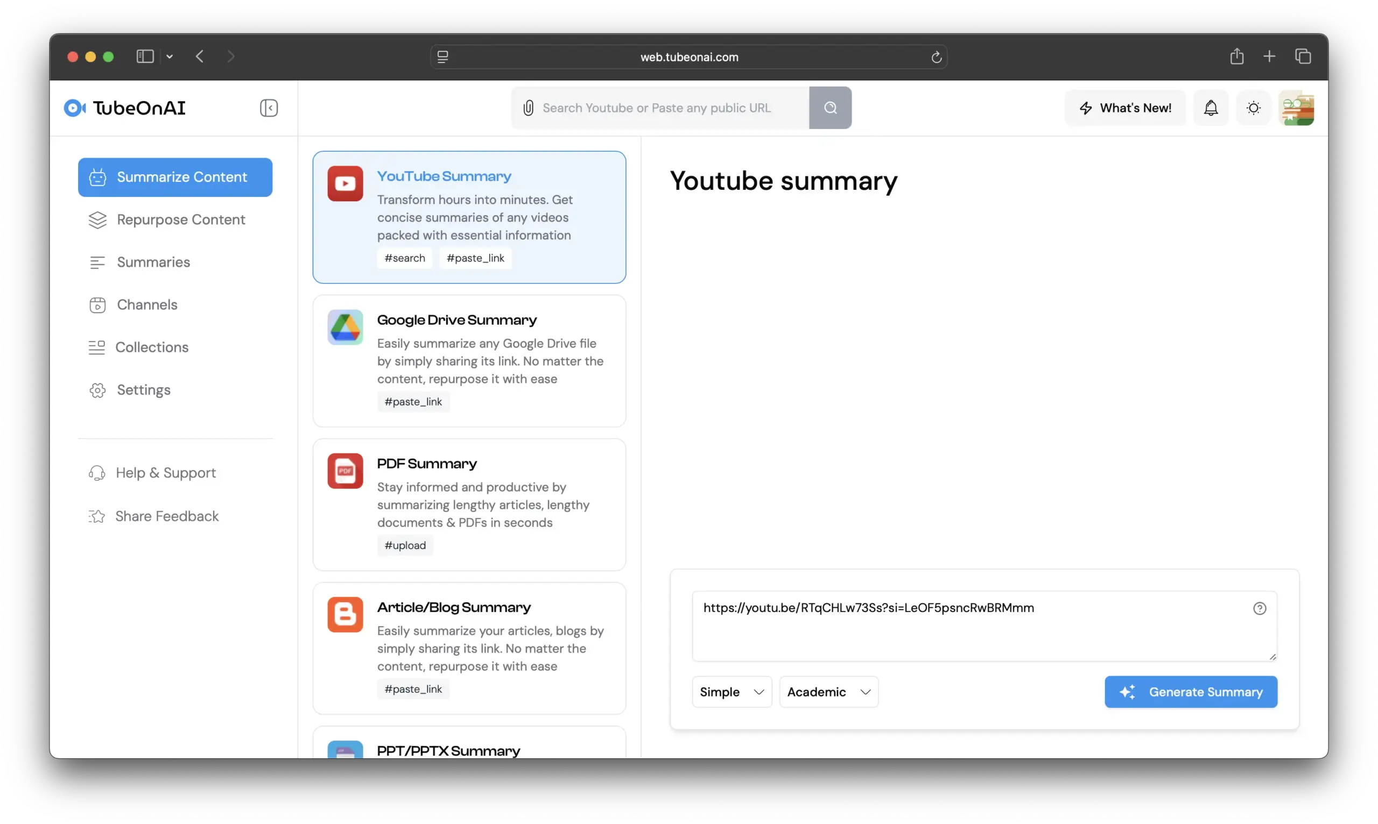Click the #paste_link tag on YouTube Summary

(x=476, y=258)
